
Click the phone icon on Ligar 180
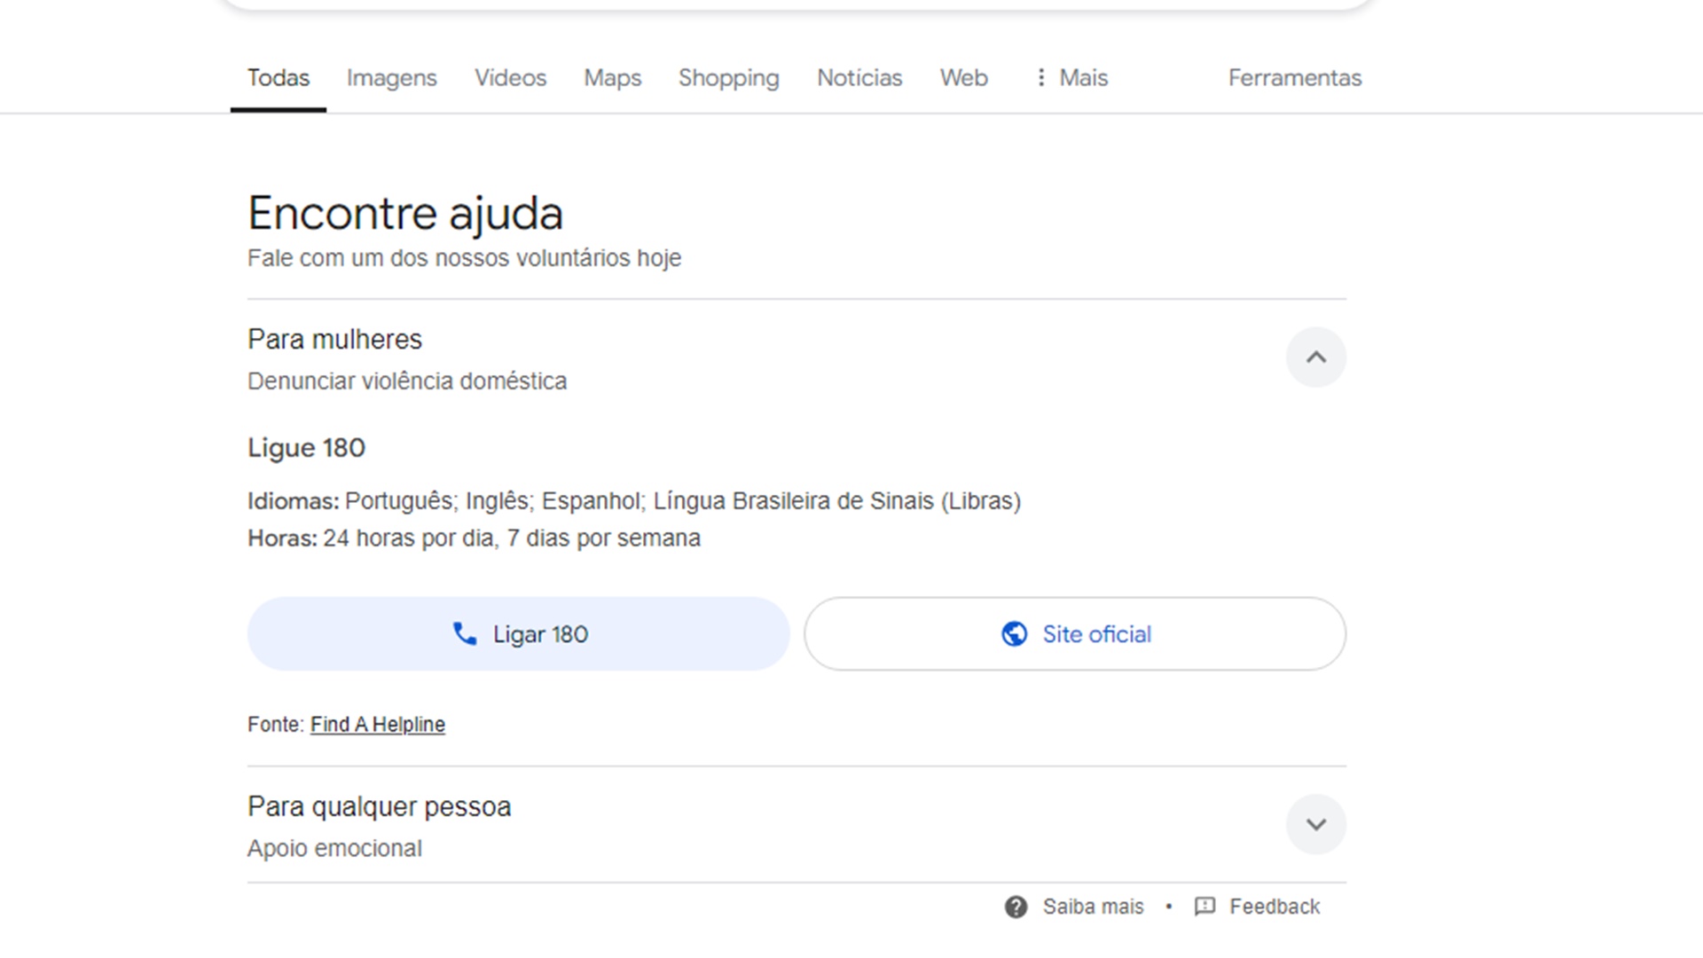tap(463, 632)
